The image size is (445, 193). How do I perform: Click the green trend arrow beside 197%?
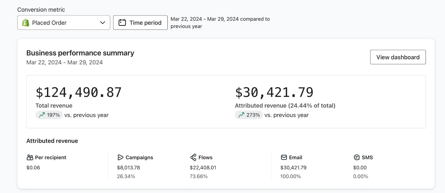pos(42,115)
